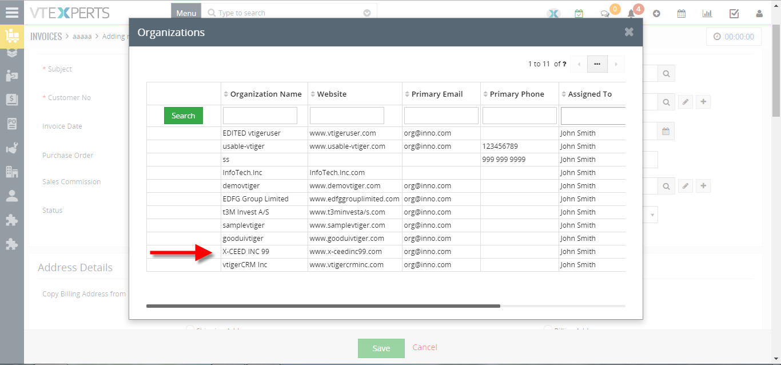Go to next page of organizations
The image size is (781, 365).
click(616, 64)
